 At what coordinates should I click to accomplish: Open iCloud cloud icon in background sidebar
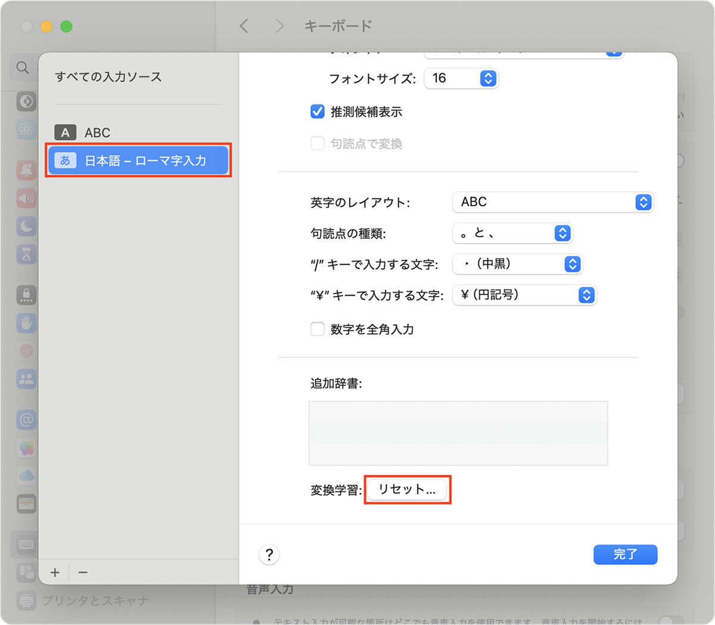26,476
